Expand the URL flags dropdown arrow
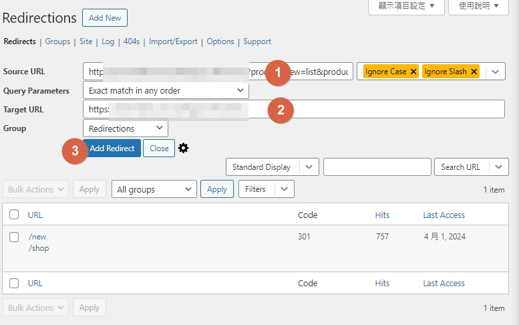The width and height of the screenshot is (519, 325). (x=495, y=72)
